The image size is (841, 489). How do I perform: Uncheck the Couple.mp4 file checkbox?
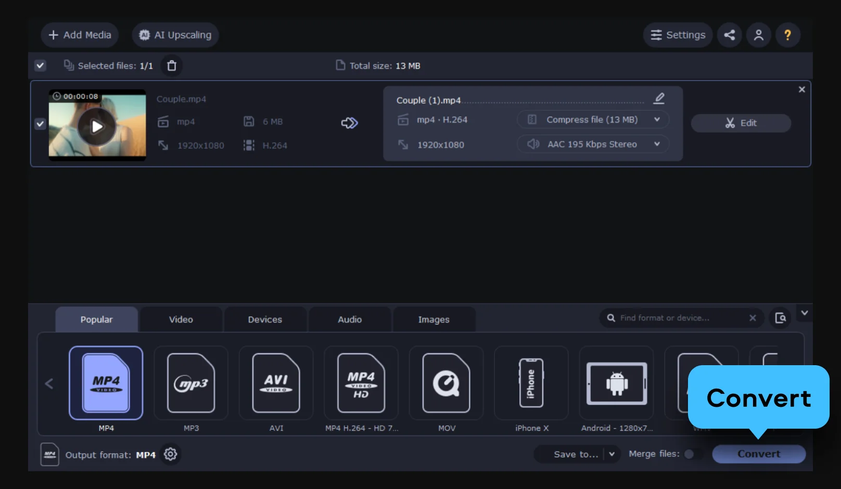40,124
